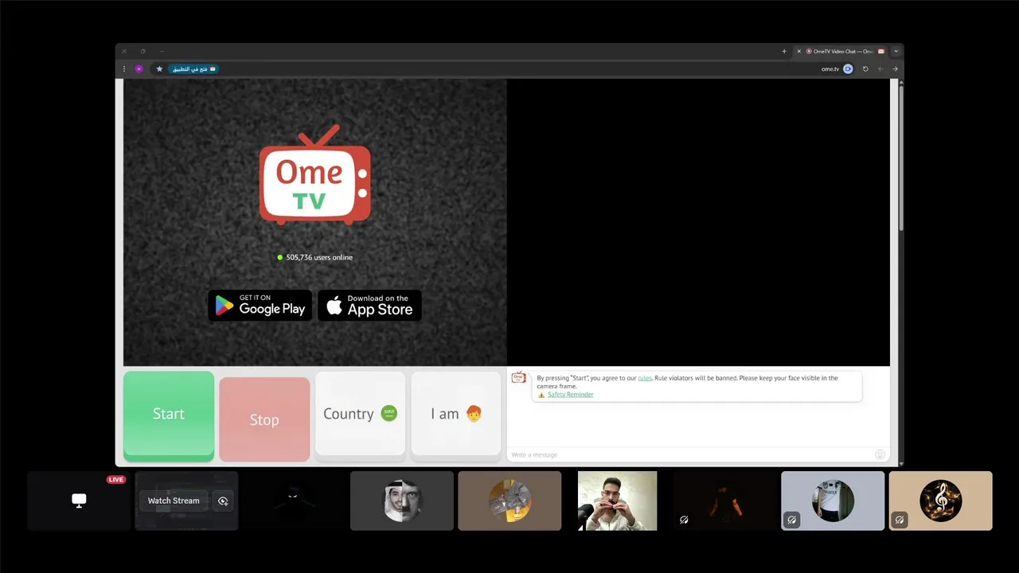Screen dimensions: 1019x573
Task: Open a new browser tab with plus icon
Action: [784, 51]
